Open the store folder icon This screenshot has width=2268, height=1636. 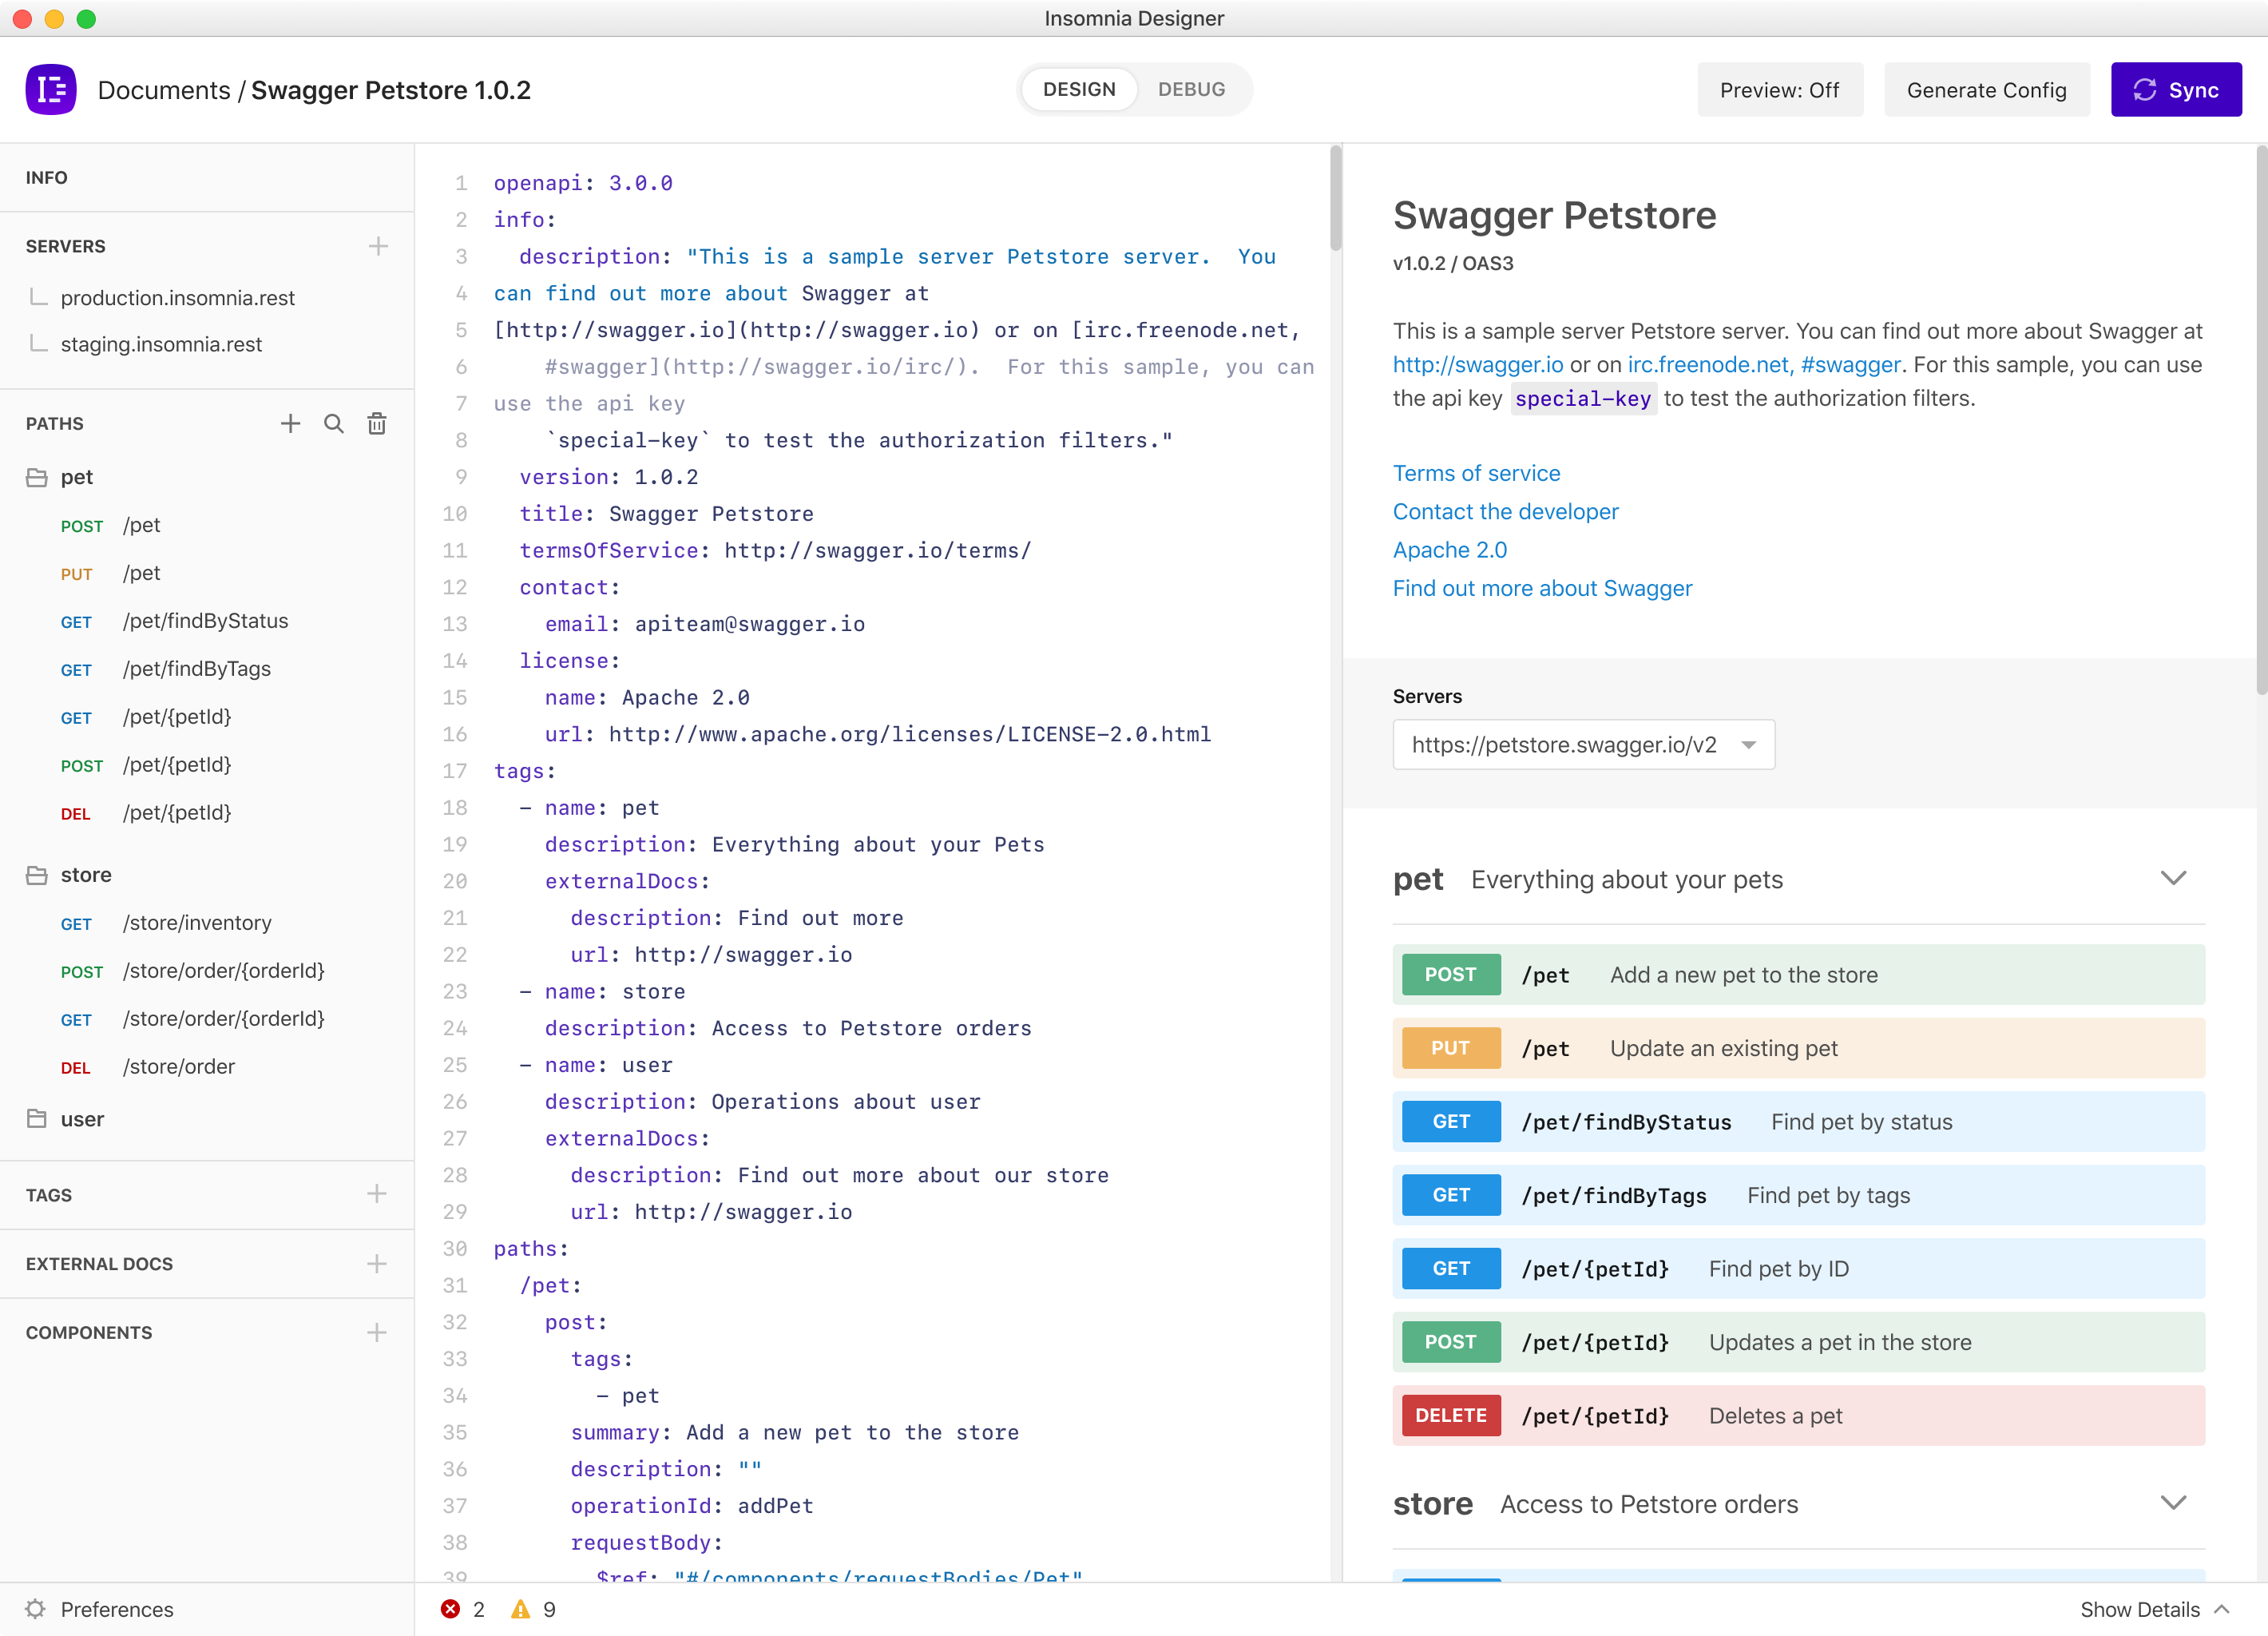37,875
